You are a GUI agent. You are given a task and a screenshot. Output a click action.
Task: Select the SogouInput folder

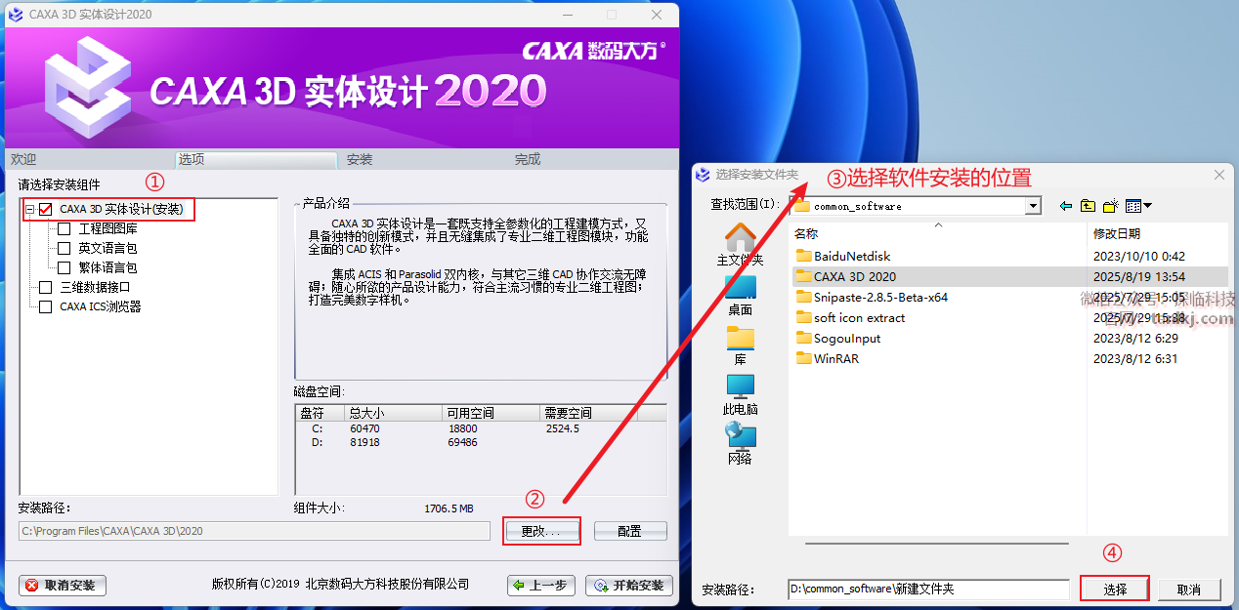(838, 338)
